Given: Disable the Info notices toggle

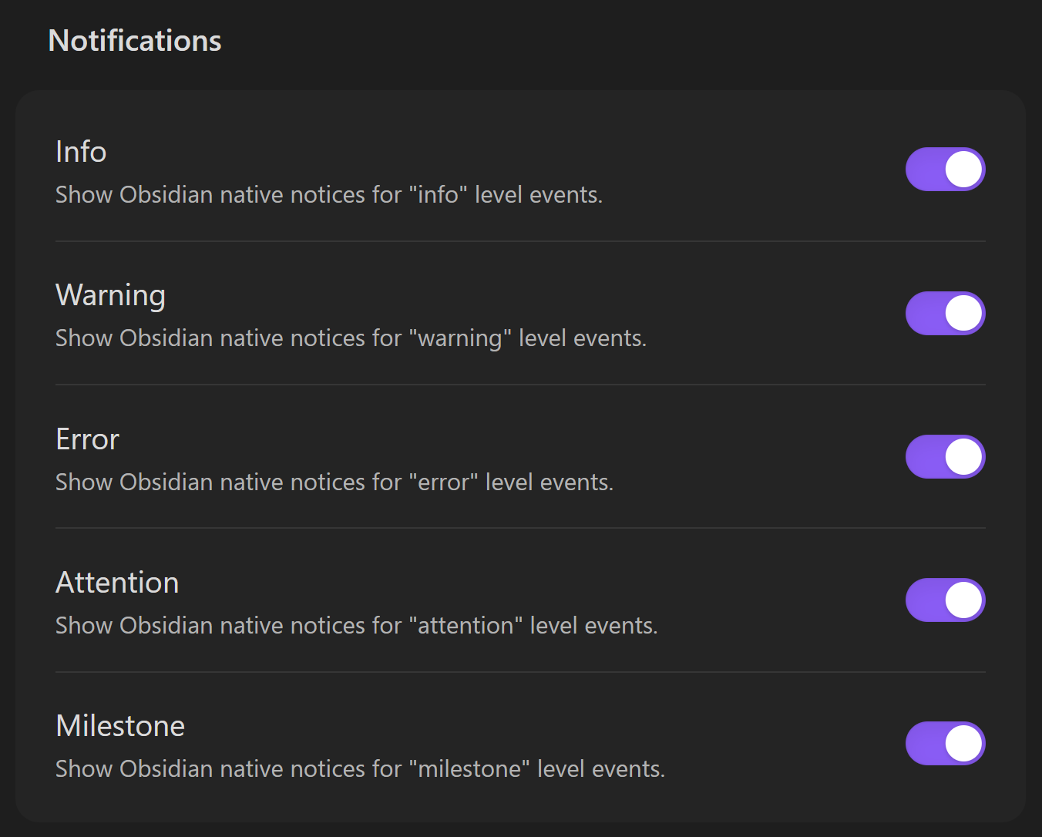Looking at the screenshot, I should (x=945, y=170).
